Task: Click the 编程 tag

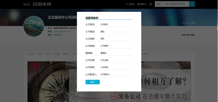Action: point(193,35)
